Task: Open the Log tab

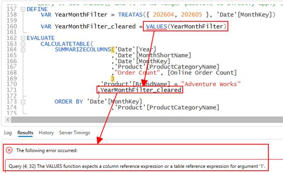Action: [8, 133]
